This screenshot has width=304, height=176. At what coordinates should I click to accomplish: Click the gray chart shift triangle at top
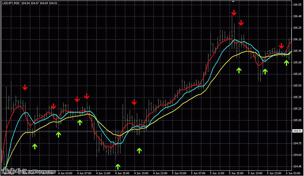[233, 1]
